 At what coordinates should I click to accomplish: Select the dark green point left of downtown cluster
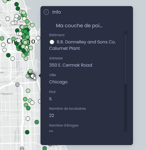tap(8, 55)
